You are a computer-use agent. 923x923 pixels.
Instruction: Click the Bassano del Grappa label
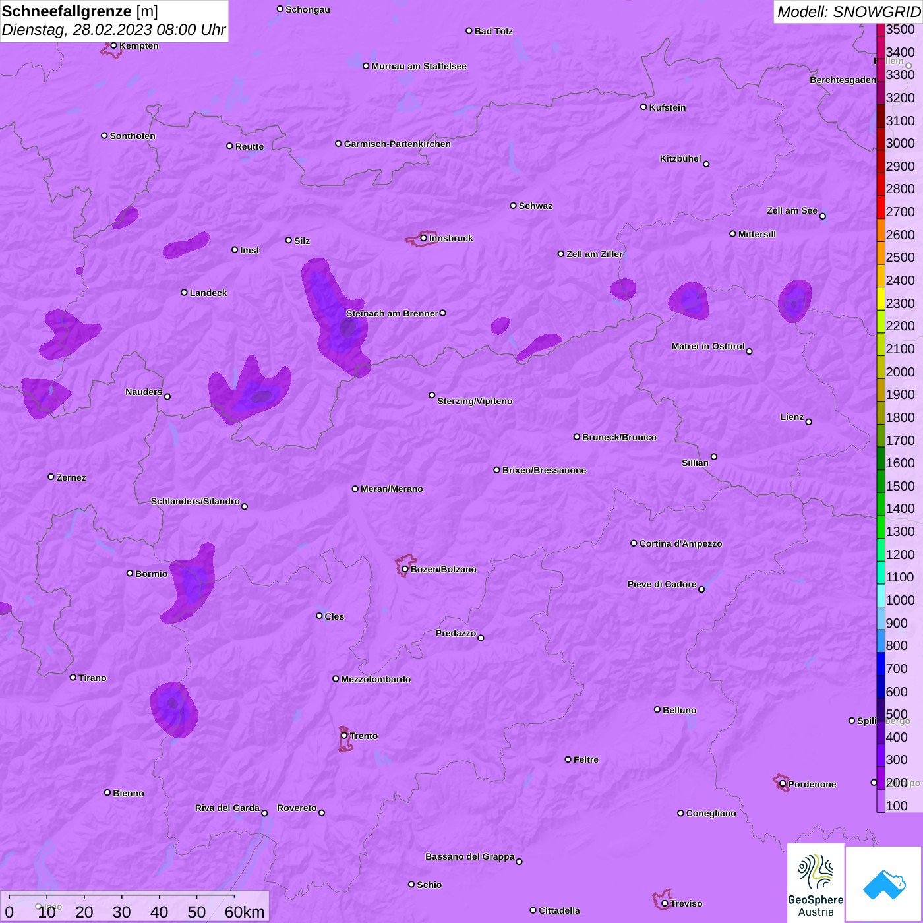pyautogui.click(x=470, y=856)
